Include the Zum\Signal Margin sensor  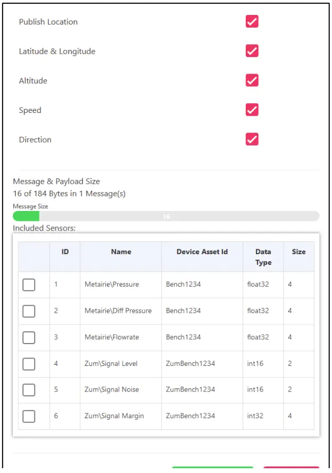[x=29, y=416]
